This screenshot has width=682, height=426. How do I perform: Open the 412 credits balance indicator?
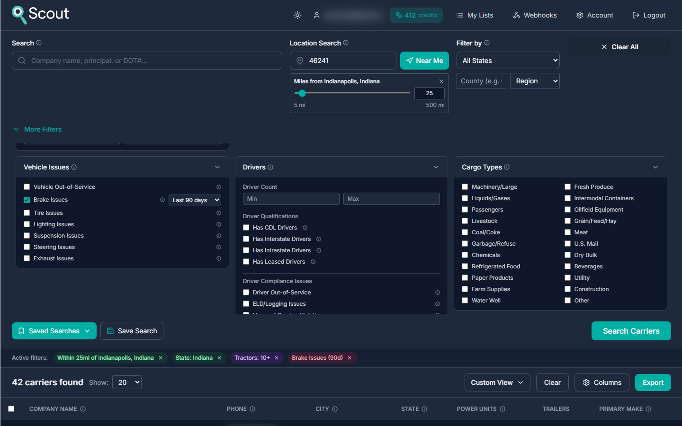pyautogui.click(x=416, y=15)
